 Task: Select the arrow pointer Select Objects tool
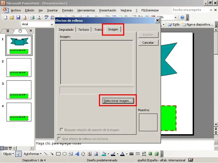click(18, 154)
